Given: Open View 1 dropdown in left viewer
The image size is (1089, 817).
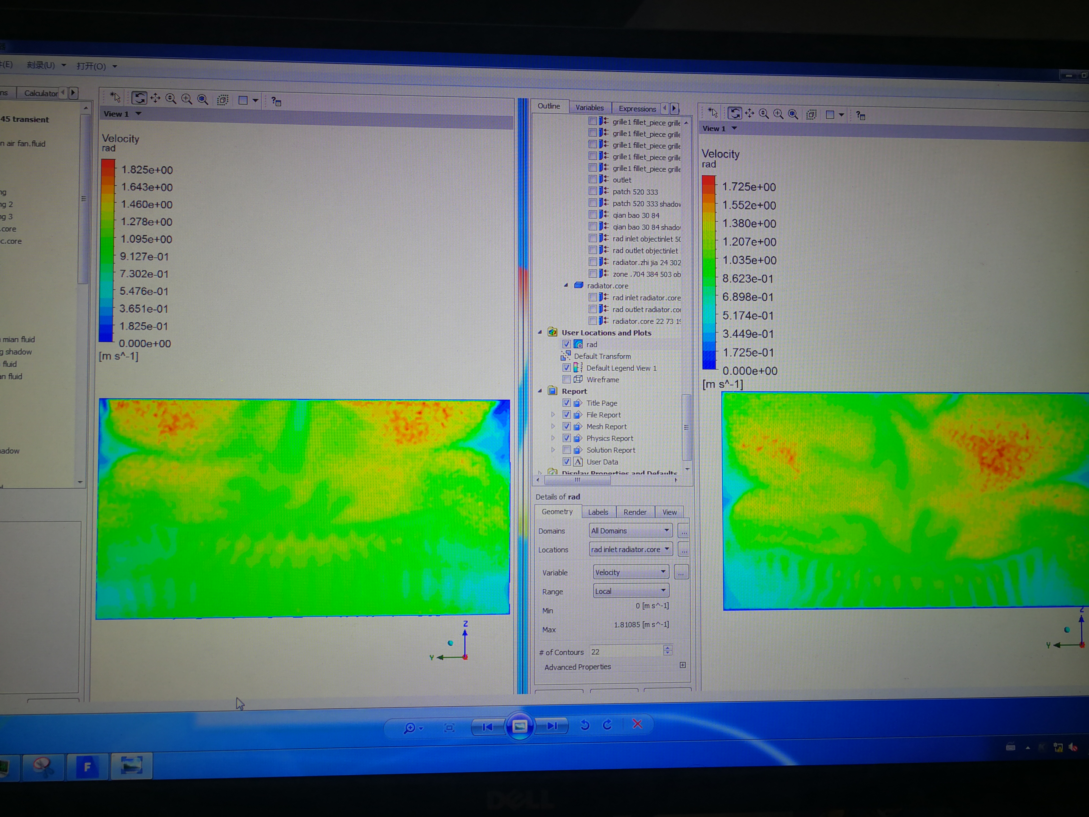Looking at the screenshot, I should coord(138,114).
